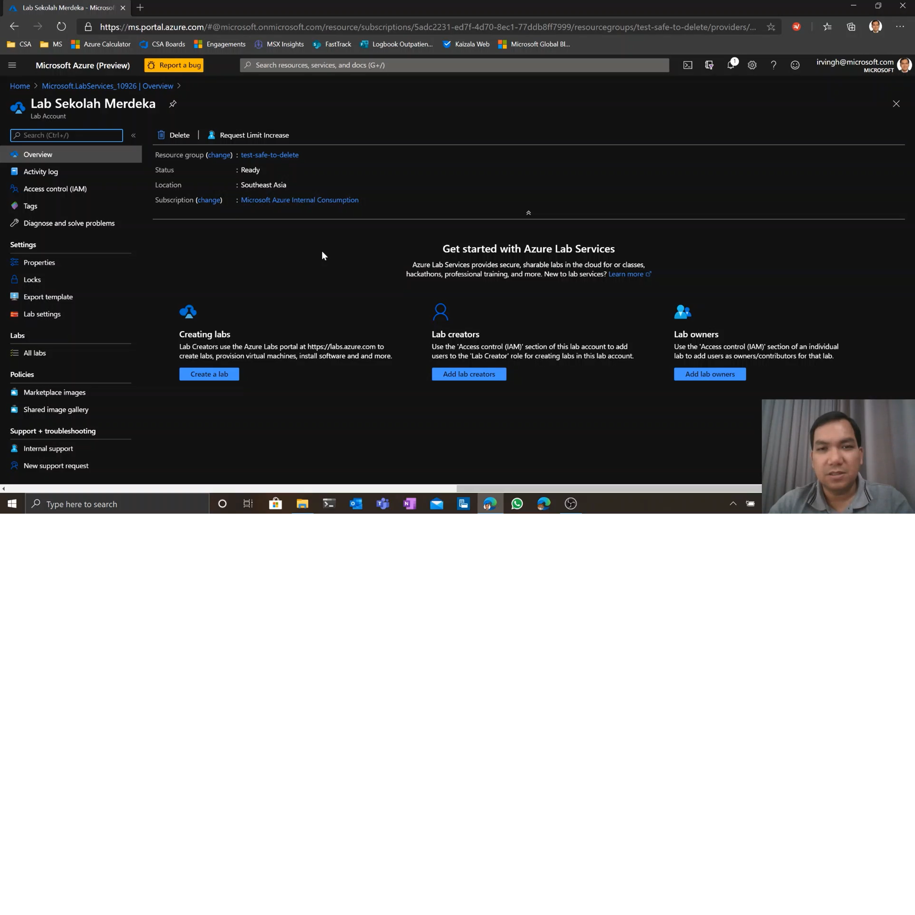Focus the Search resources, services, and docs box

pyautogui.click(x=455, y=65)
